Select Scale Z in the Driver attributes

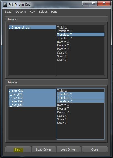pyautogui.click(x=81, y=60)
